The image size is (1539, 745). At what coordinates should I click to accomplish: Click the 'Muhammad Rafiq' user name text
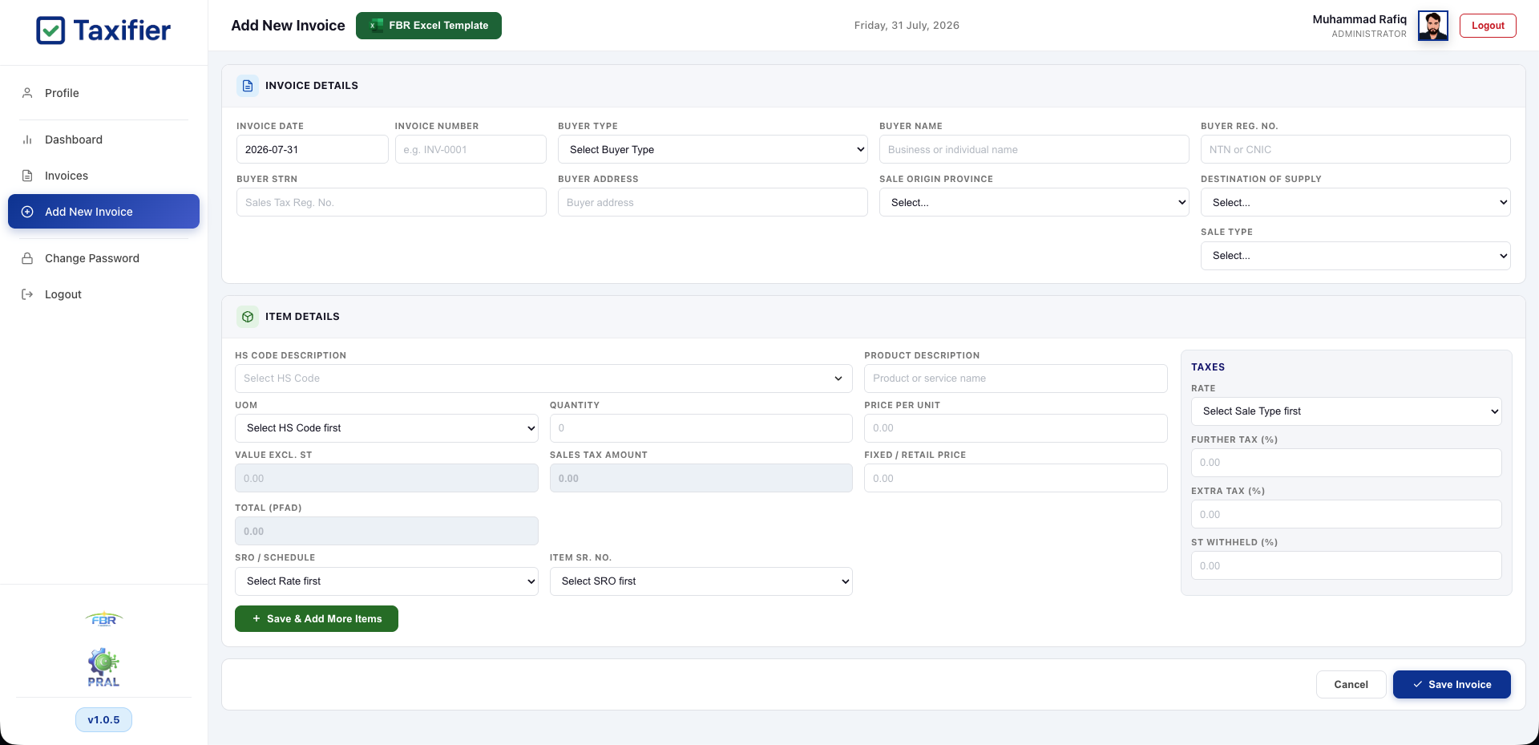(1359, 19)
